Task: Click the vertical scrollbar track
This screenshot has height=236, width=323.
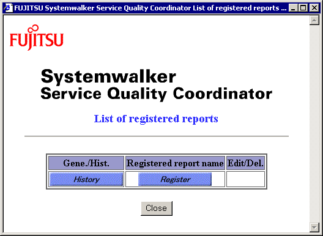Action: (x=314, y=124)
